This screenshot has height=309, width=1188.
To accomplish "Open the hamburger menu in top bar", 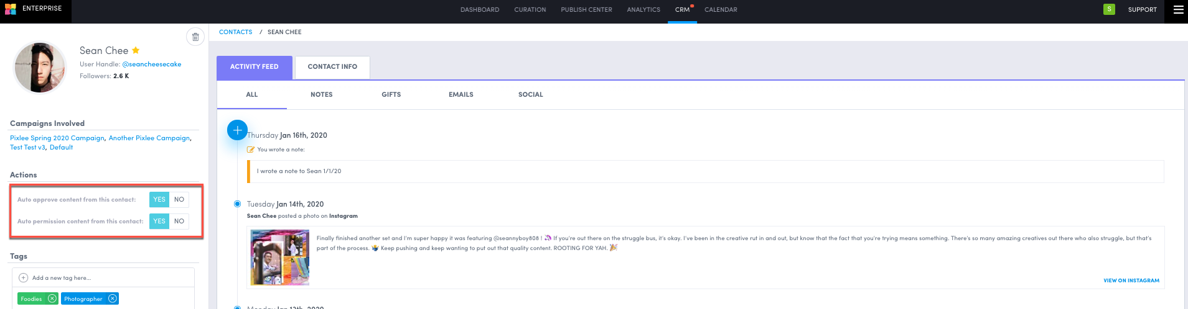I will pos(1178,9).
